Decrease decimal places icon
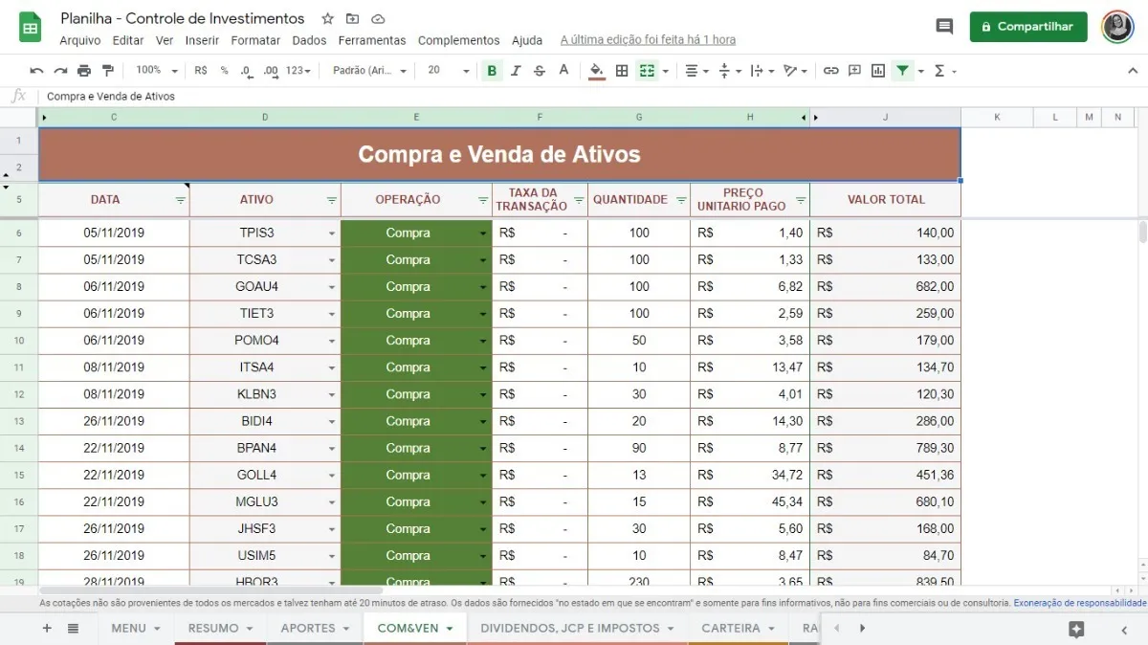The height and width of the screenshot is (645, 1148). pos(247,71)
